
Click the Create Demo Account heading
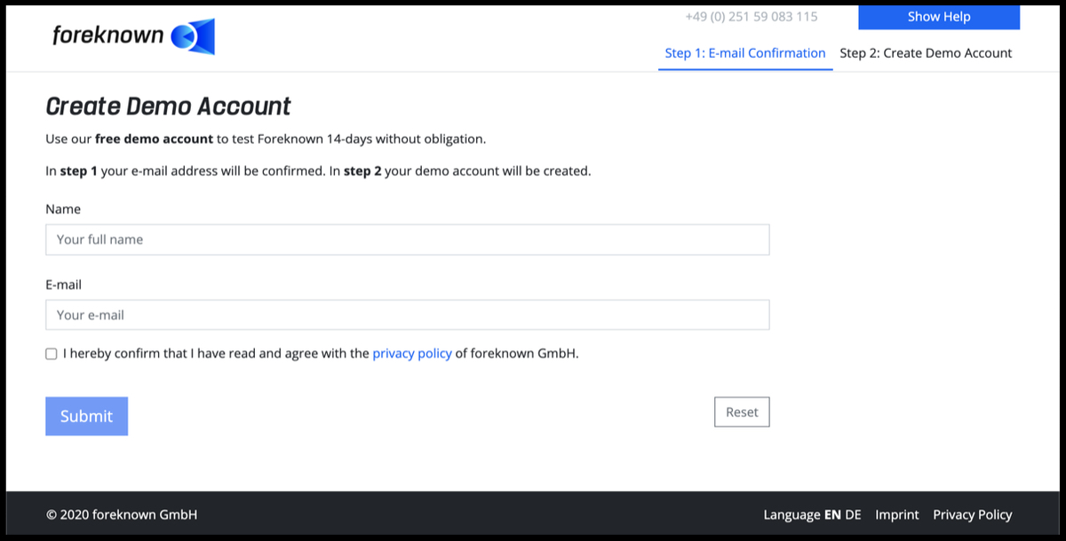click(x=169, y=107)
